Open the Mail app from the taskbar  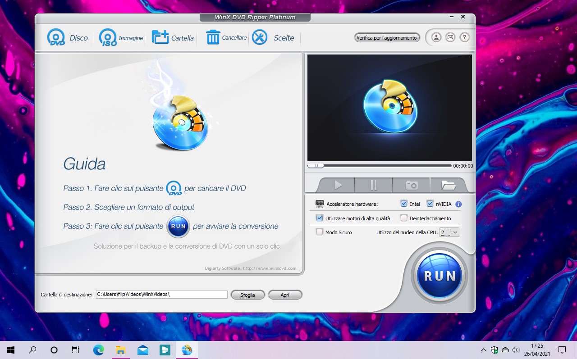coord(143,350)
